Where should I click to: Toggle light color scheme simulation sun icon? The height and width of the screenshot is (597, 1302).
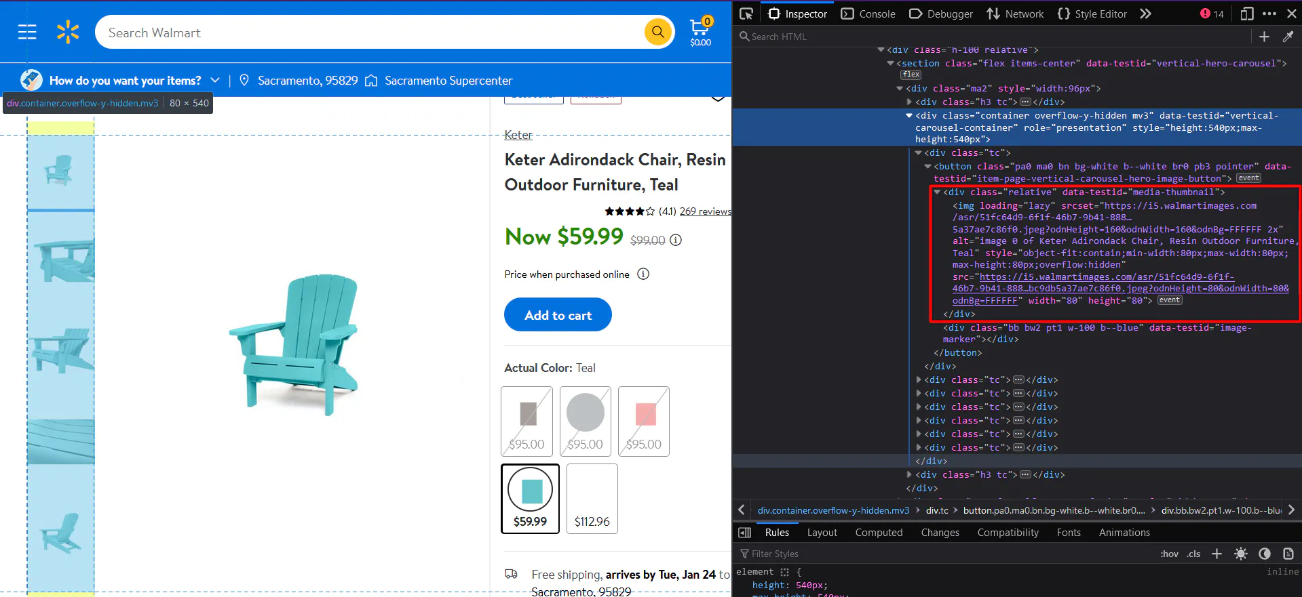[1241, 554]
